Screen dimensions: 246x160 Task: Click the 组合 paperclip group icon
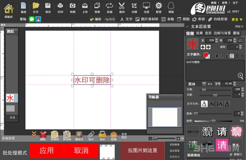click(x=91, y=136)
